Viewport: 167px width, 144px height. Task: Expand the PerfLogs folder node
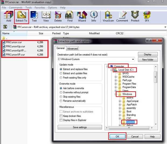tap(116, 80)
